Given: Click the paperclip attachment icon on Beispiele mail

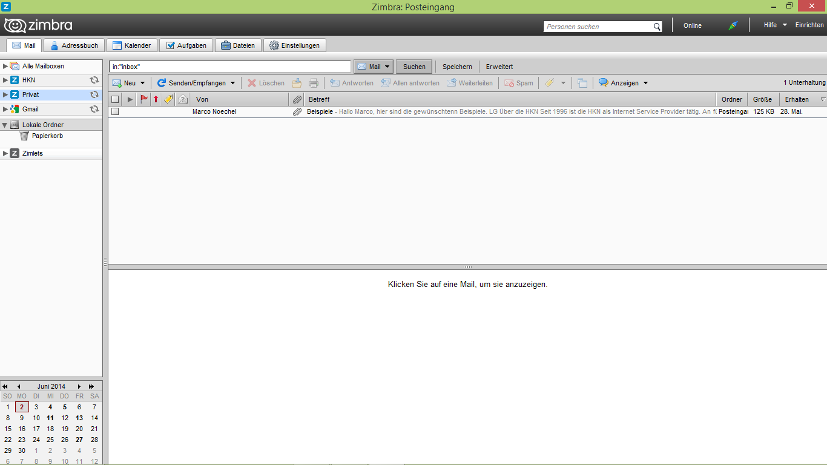Looking at the screenshot, I should click(x=297, y=112).
